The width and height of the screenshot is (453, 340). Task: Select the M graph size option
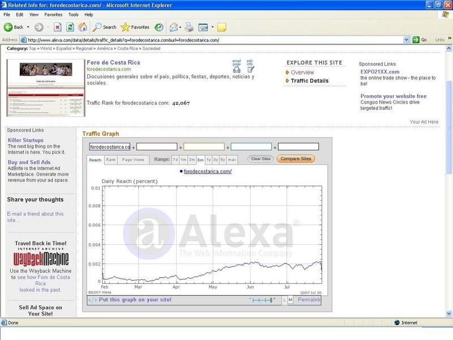click(290, 300)
